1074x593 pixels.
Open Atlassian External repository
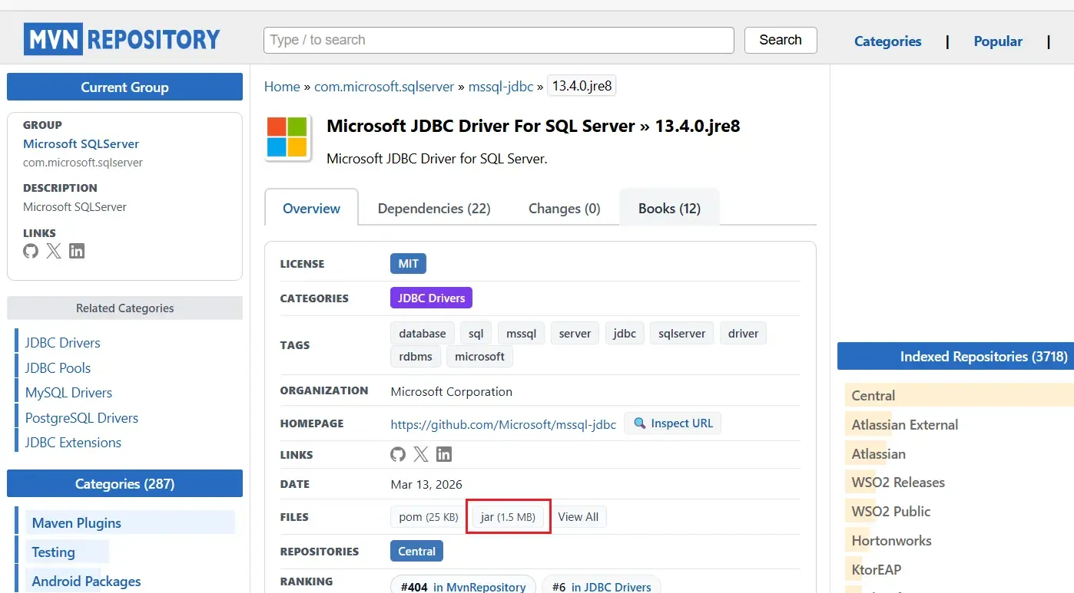tap(905, 424)
